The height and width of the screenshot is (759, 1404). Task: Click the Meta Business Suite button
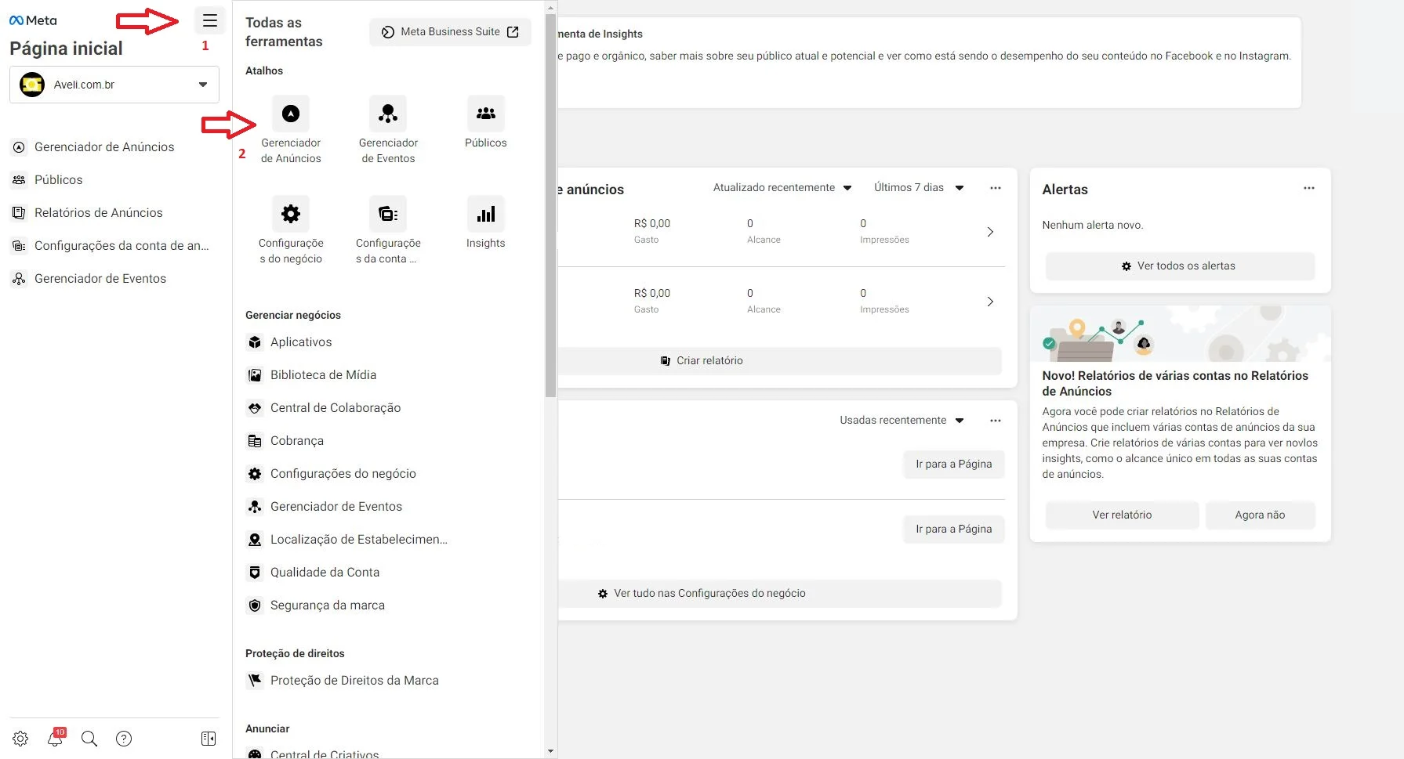tap(450, 32)
